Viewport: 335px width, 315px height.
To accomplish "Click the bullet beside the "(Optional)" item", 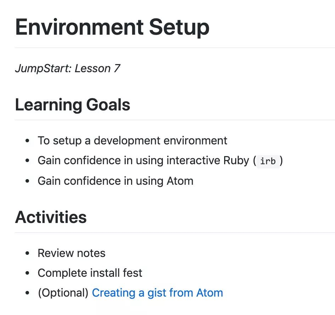I will point(27,293).
